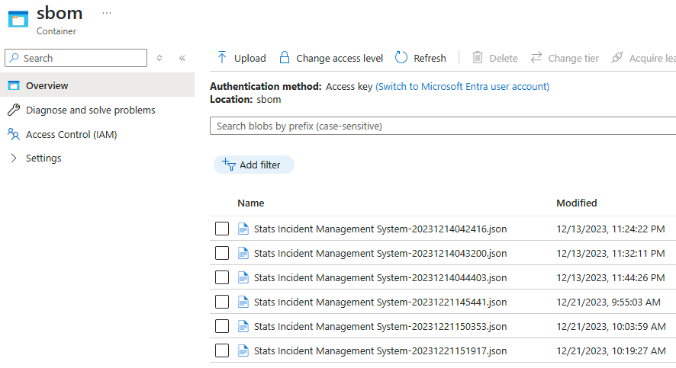Open Stats Incident Management System-20231214043200.json
Screen dimensions: 676x368
tap(380, 254)
